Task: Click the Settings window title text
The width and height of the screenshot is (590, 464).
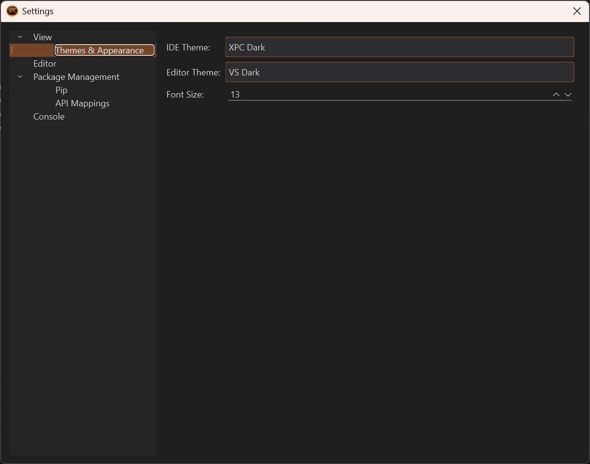Action: click(38, 11)
